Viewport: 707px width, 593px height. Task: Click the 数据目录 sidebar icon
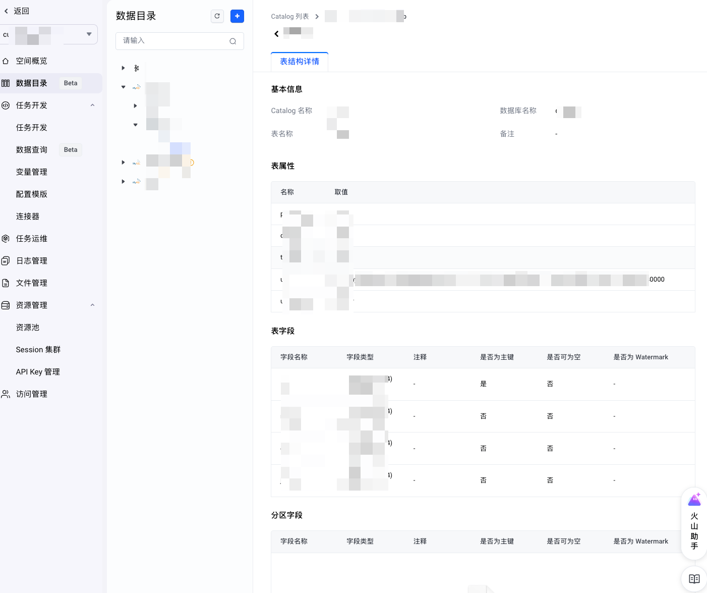pos(6,83)
